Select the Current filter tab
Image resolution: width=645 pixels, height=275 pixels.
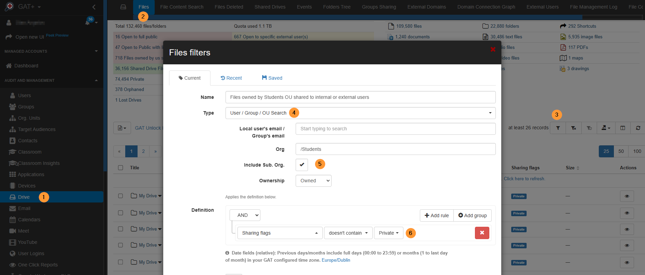[x=190, y=78]
